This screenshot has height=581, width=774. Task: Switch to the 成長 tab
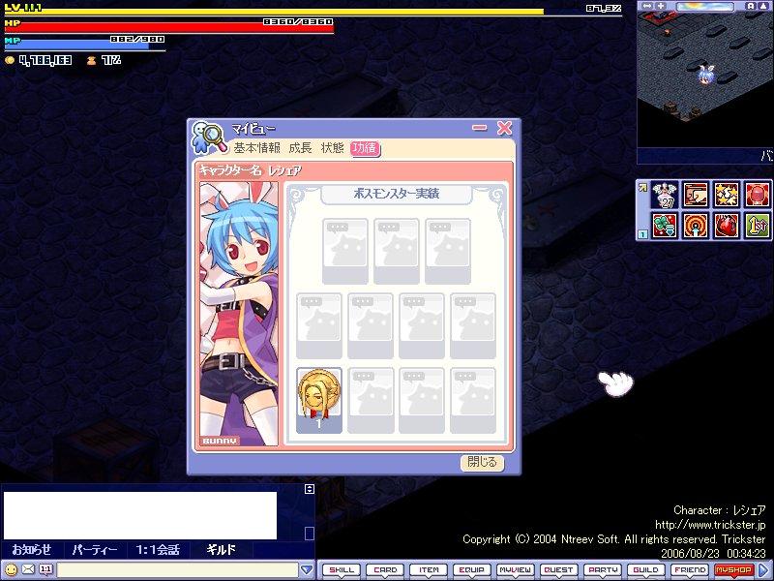click(300, 148)
